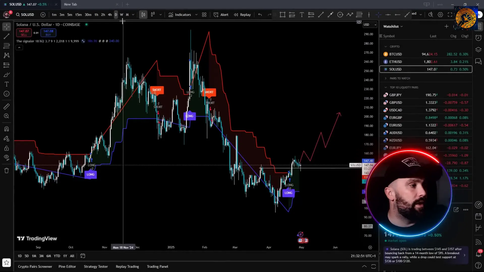Open the emoji icons tool
Image resolution: width=484 pixels, height=272 pixels.
tap(7, 94)
